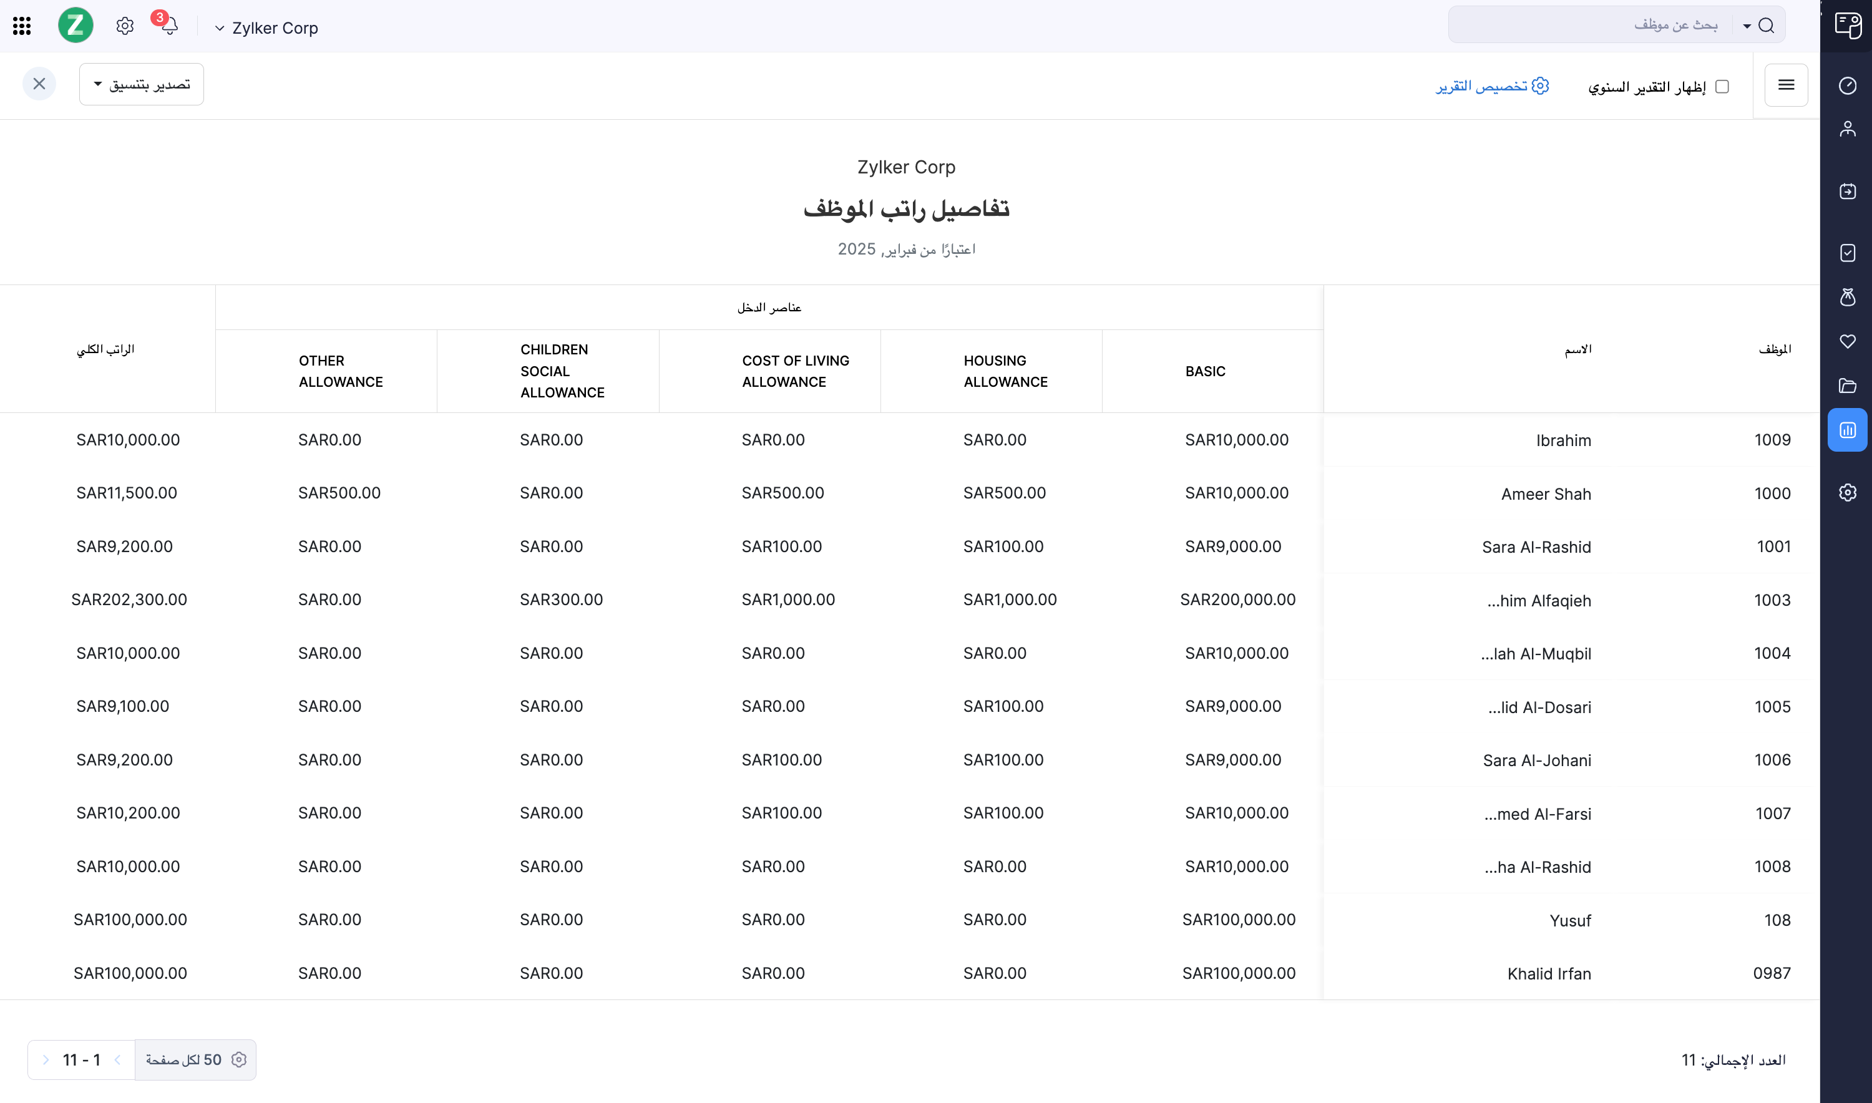
Task: Open the Pay Runs icon in sidebar
Action: coord(1848,191)
